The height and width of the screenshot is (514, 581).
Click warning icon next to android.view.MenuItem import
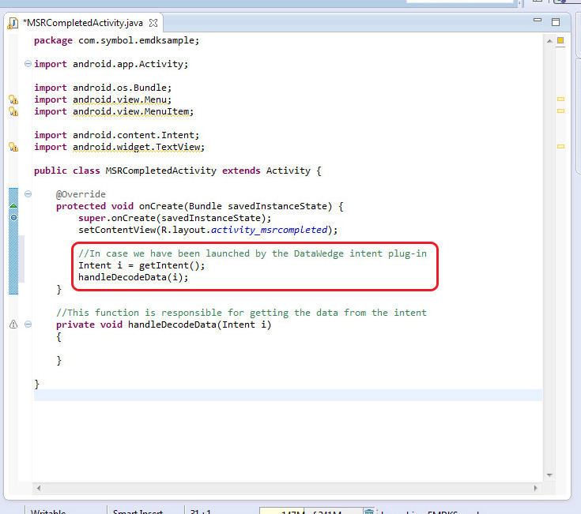click(x=13, y=112)
